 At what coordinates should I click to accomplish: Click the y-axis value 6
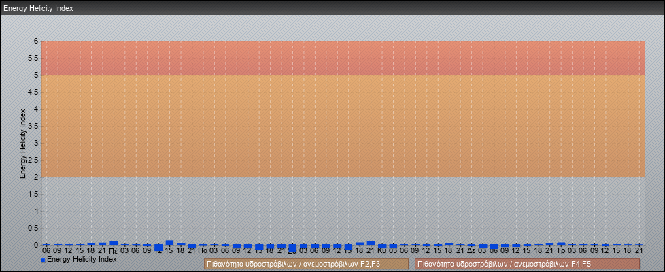point(37,41)
